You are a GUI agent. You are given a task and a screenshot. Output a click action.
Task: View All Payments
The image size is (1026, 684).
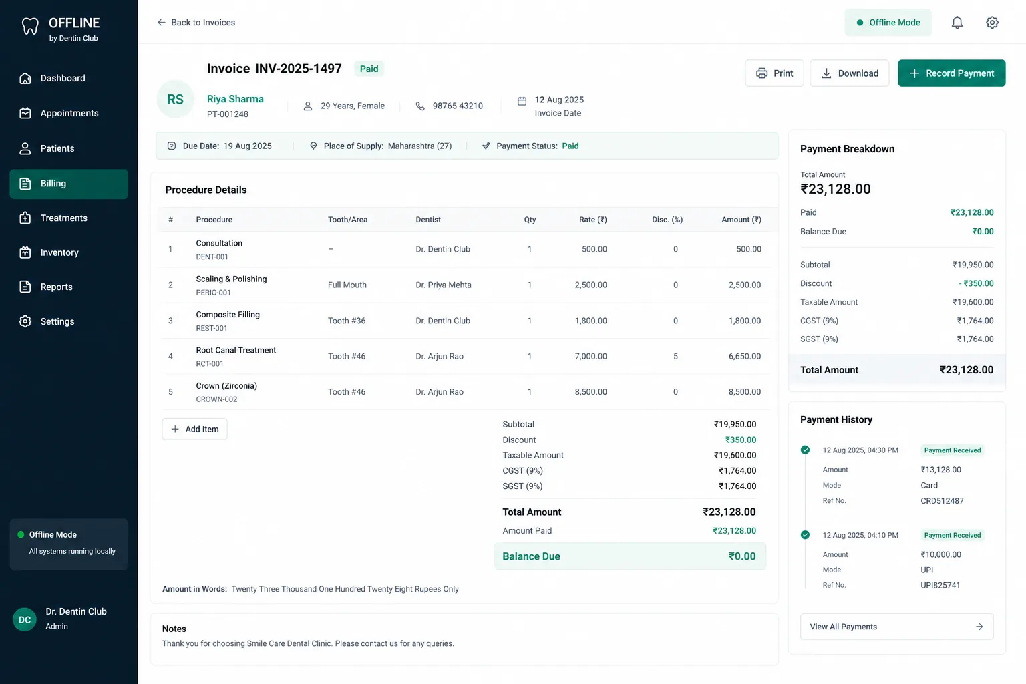tap(896, 627)
